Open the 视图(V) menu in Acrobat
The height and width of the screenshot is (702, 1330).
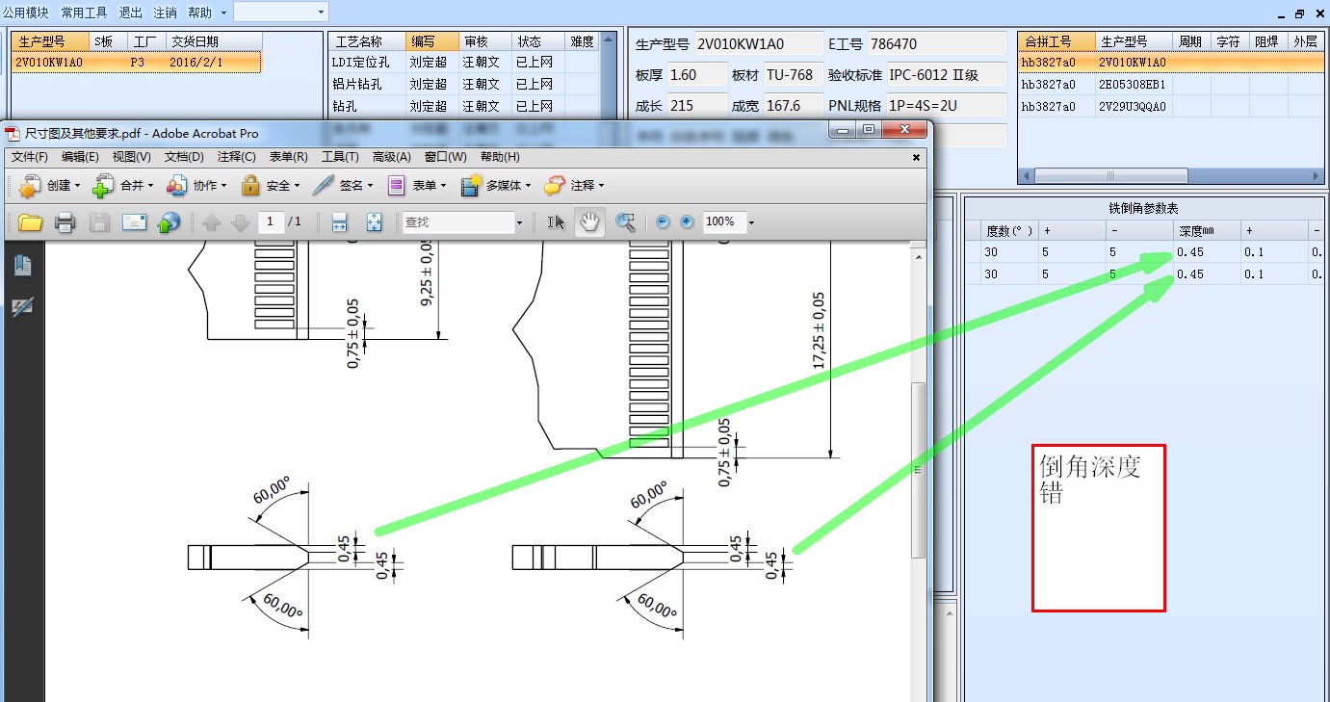(131, 157)
